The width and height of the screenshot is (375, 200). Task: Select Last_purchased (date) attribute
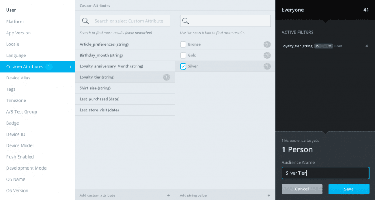[100, 99]
